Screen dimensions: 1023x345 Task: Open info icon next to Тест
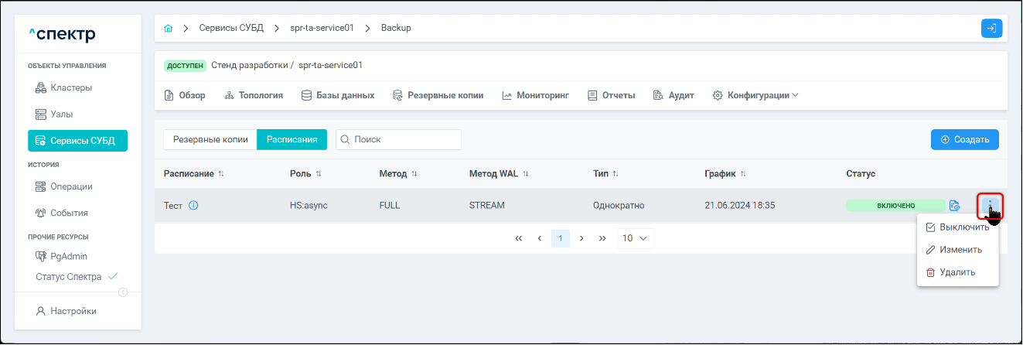coord(194,206)
